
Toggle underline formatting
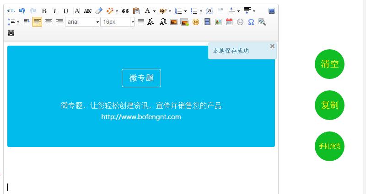click(66, 11)
